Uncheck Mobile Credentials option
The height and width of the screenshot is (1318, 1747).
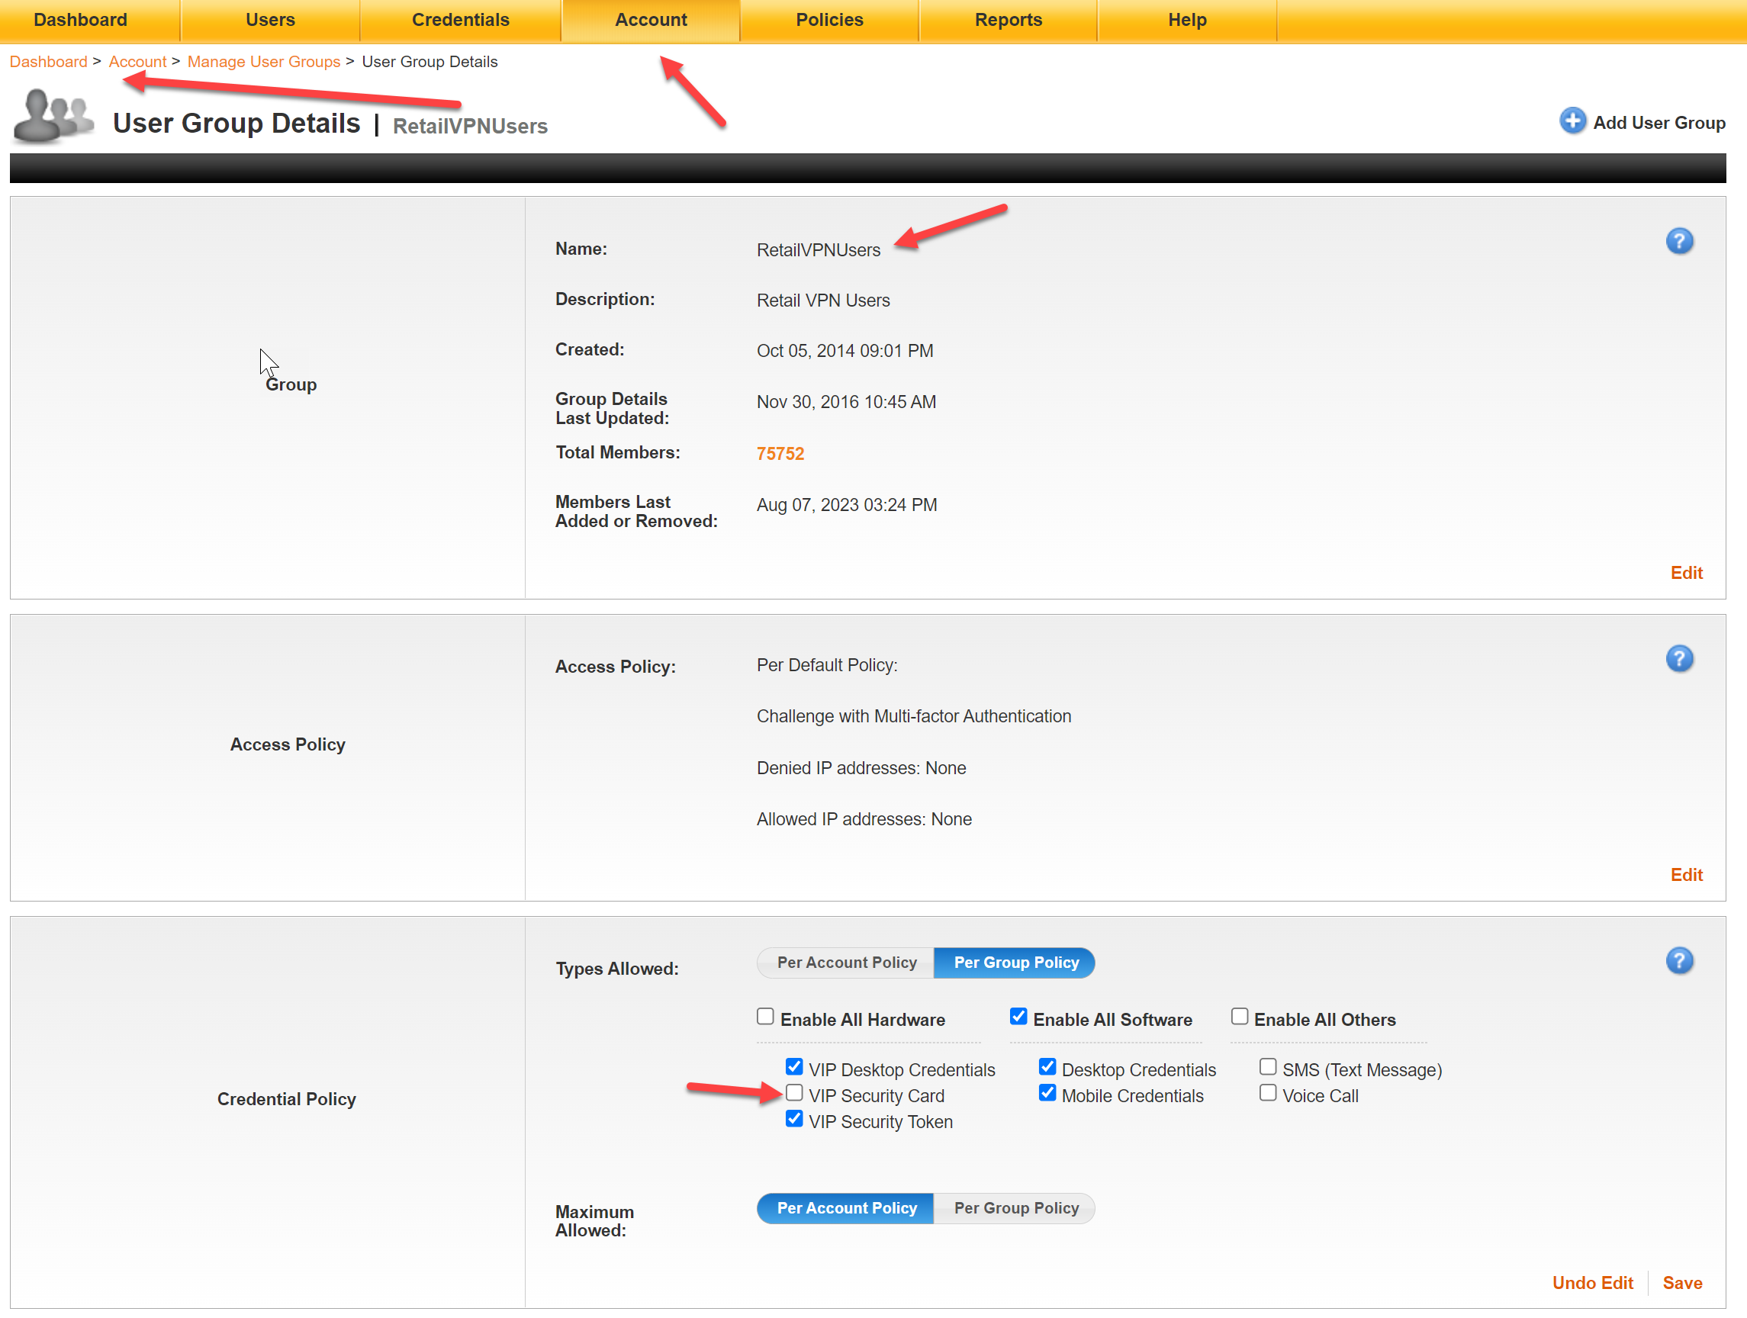tap(1047, 1093)
